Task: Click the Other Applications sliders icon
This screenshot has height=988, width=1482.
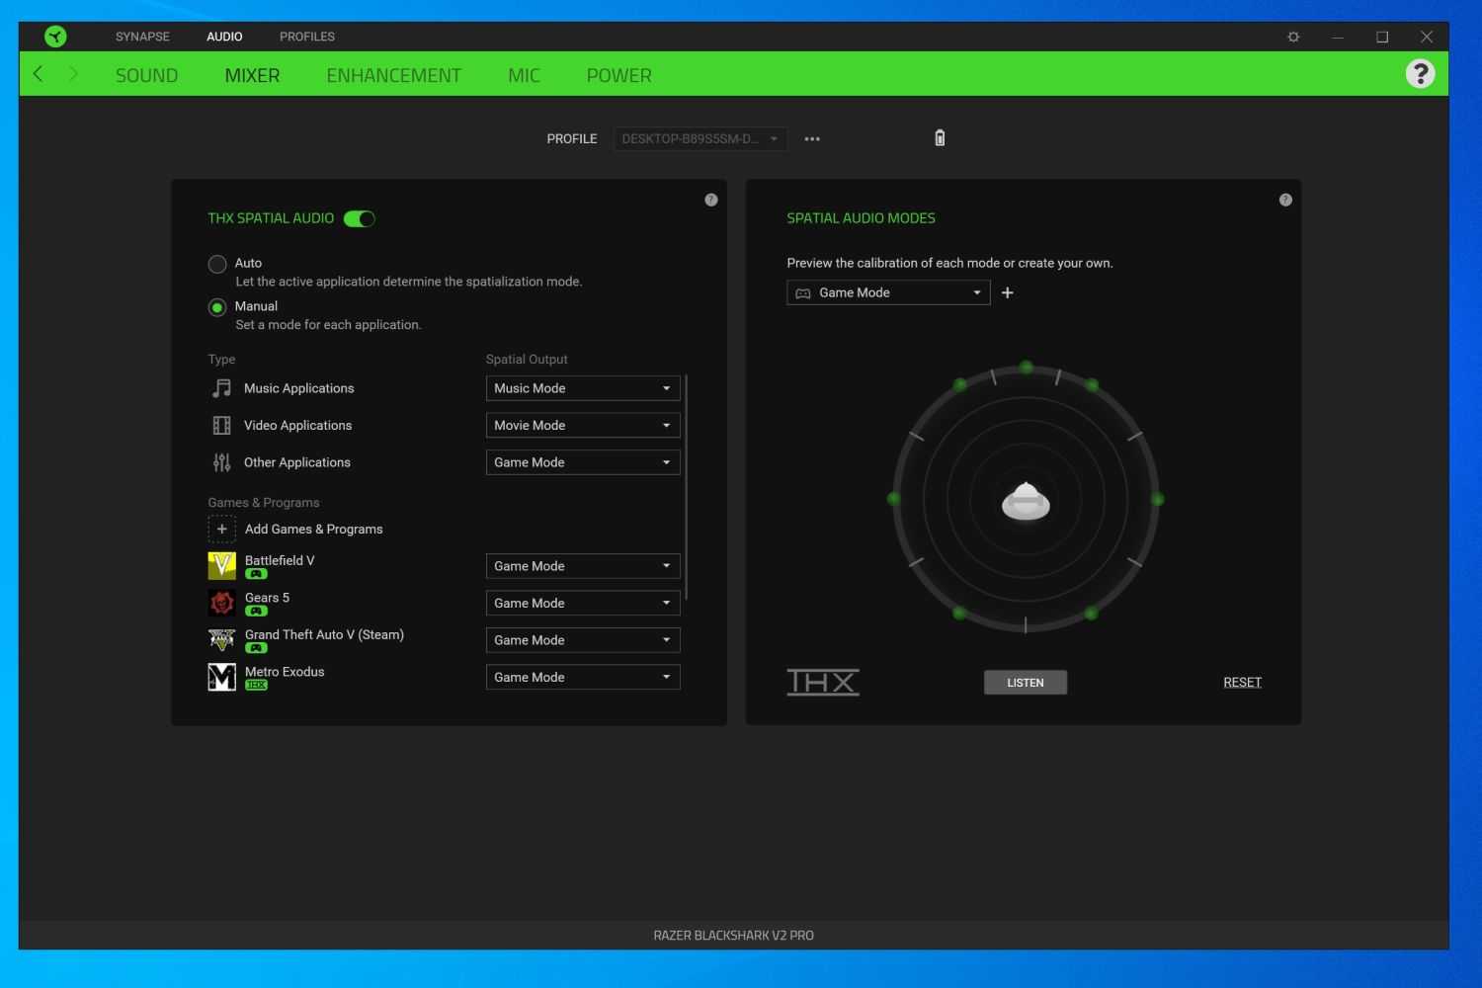Action: pyautogui.click(x=222, y=462)
